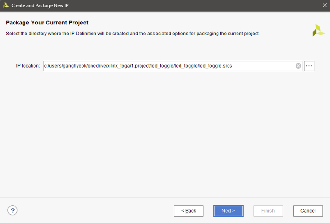
Task: Click 'led_toggle.srcs' at the path end
Action: tap(216, 66)
